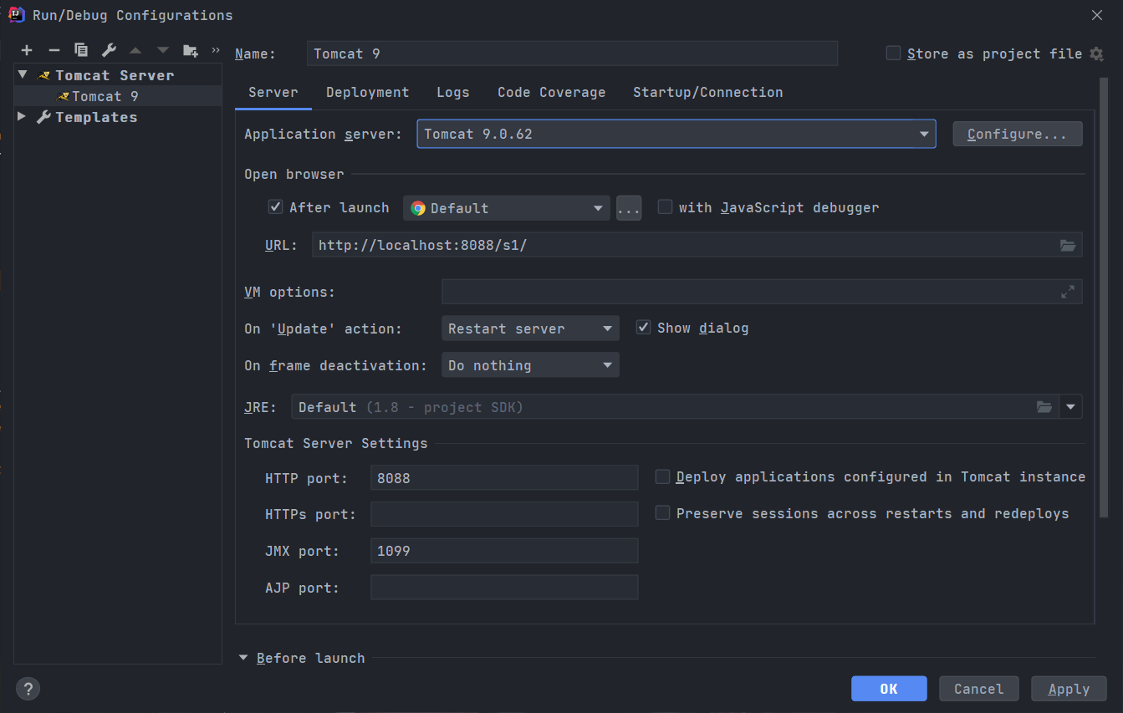Enable Preserve sessions across restarts and redeploys
The image size is (1123, 713).
pos(662,513)
